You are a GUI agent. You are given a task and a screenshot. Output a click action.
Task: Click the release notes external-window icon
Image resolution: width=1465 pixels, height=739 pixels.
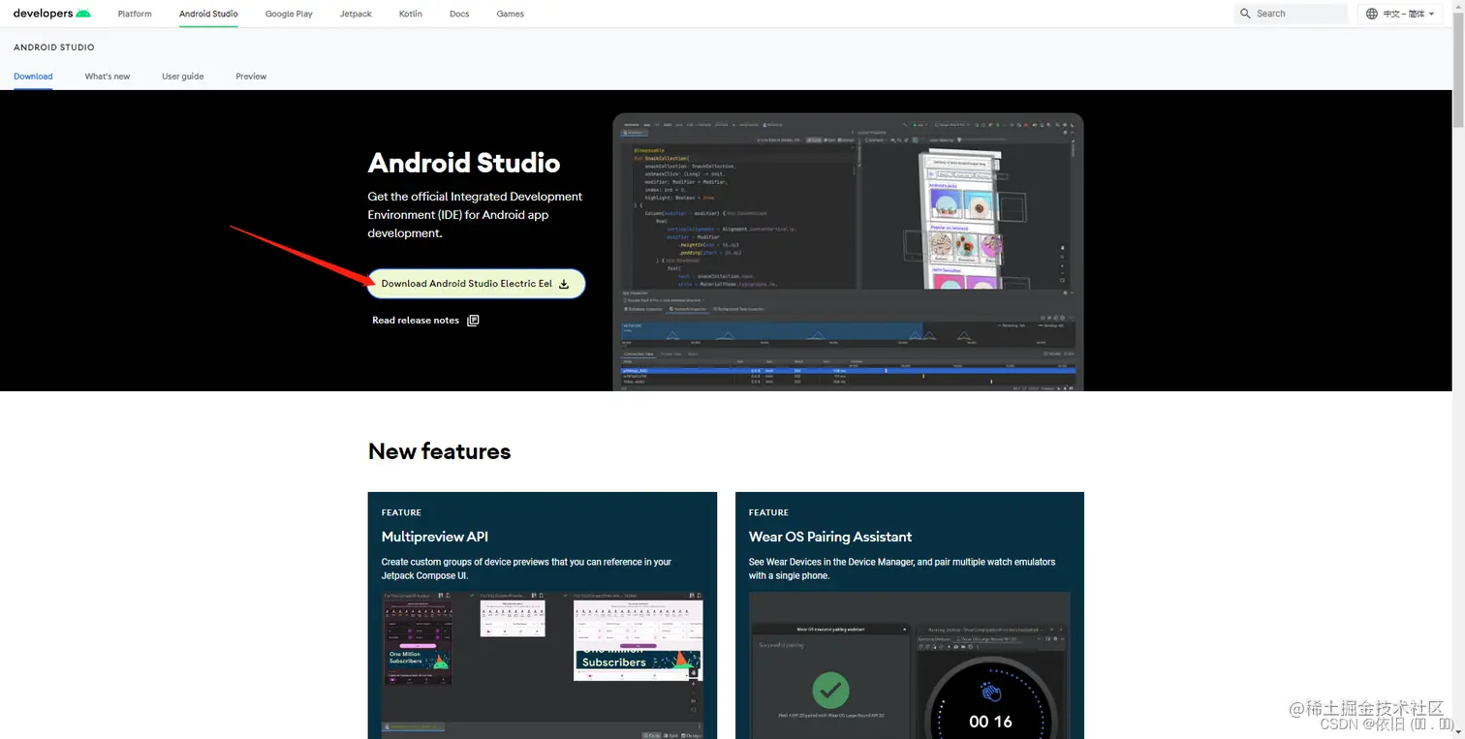tap(473, 320)
